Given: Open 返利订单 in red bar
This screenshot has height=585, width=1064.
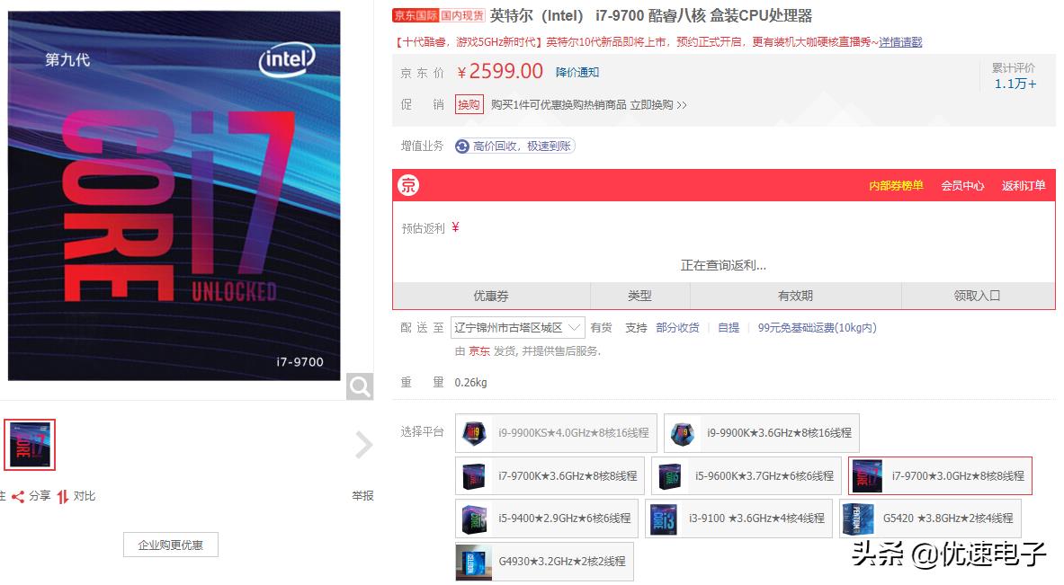Looking at the screenshot, I should (1024, 186).
